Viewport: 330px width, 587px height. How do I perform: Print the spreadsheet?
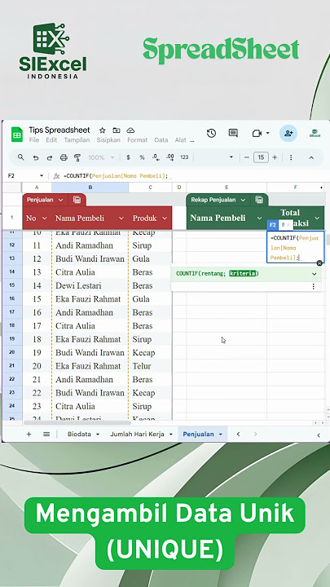pyautogui.click(x=64, y=157)
